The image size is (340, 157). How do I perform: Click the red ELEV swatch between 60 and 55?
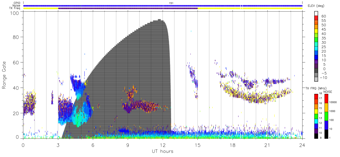click(x=316, y=18)
